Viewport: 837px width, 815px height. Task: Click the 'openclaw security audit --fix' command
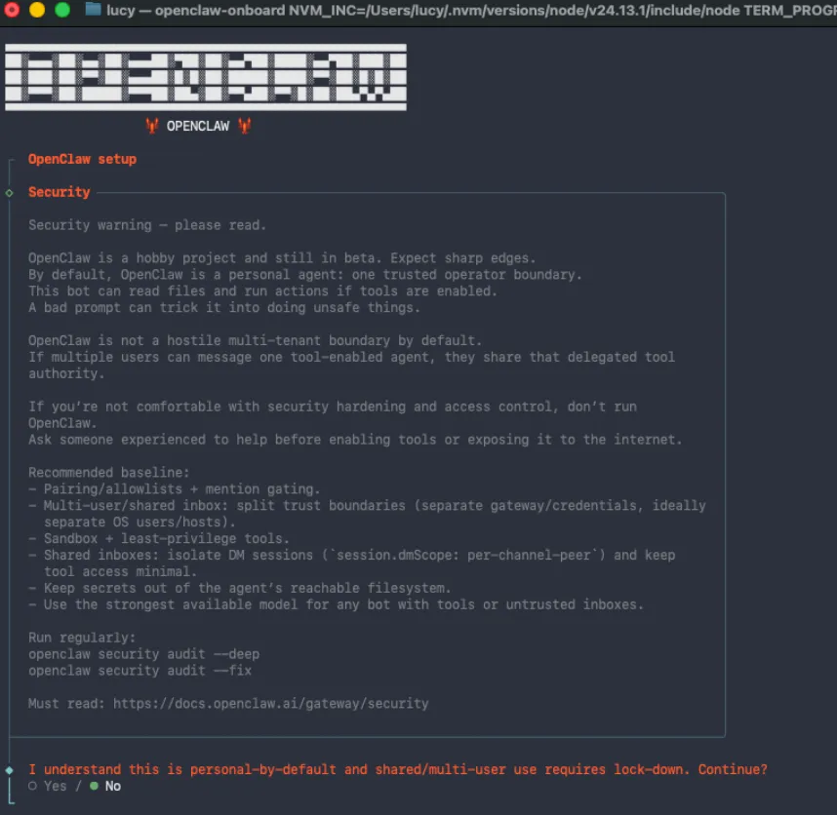tap(139, 671)
